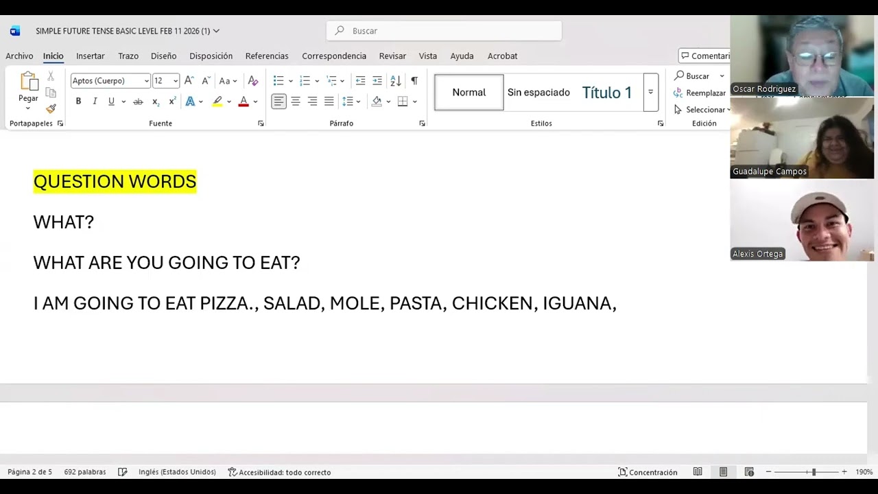The height and width of the screenshot is (494, 878).
Task: Apply the Título 1 style
Action: pyautogui.click(x=607, y=93)
